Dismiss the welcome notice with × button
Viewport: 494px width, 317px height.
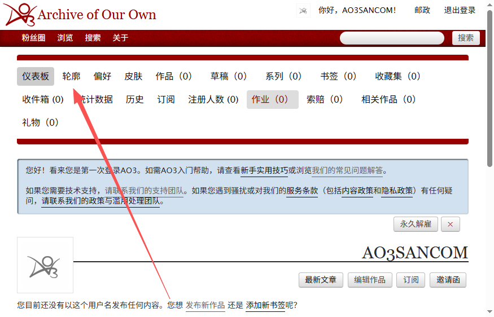450,224
